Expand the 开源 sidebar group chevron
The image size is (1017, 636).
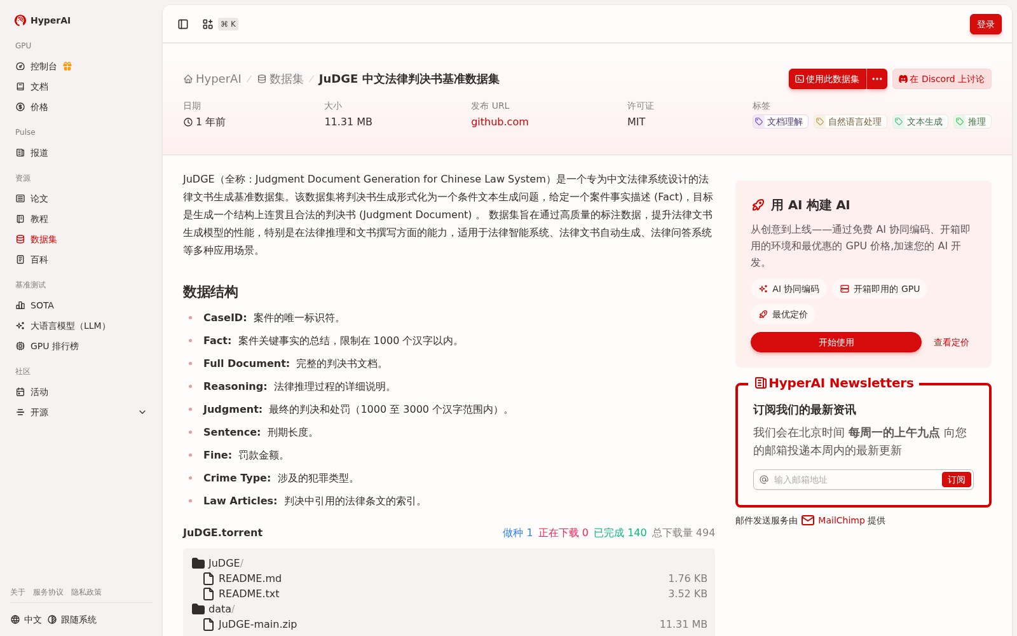point(142,412)
